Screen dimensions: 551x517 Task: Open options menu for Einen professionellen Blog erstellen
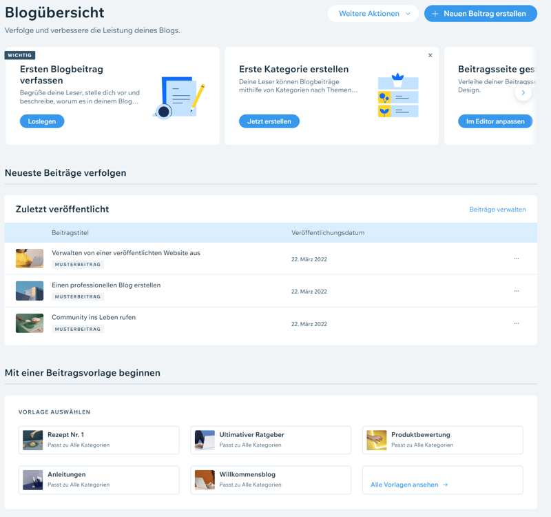click(x=516, y=291)
